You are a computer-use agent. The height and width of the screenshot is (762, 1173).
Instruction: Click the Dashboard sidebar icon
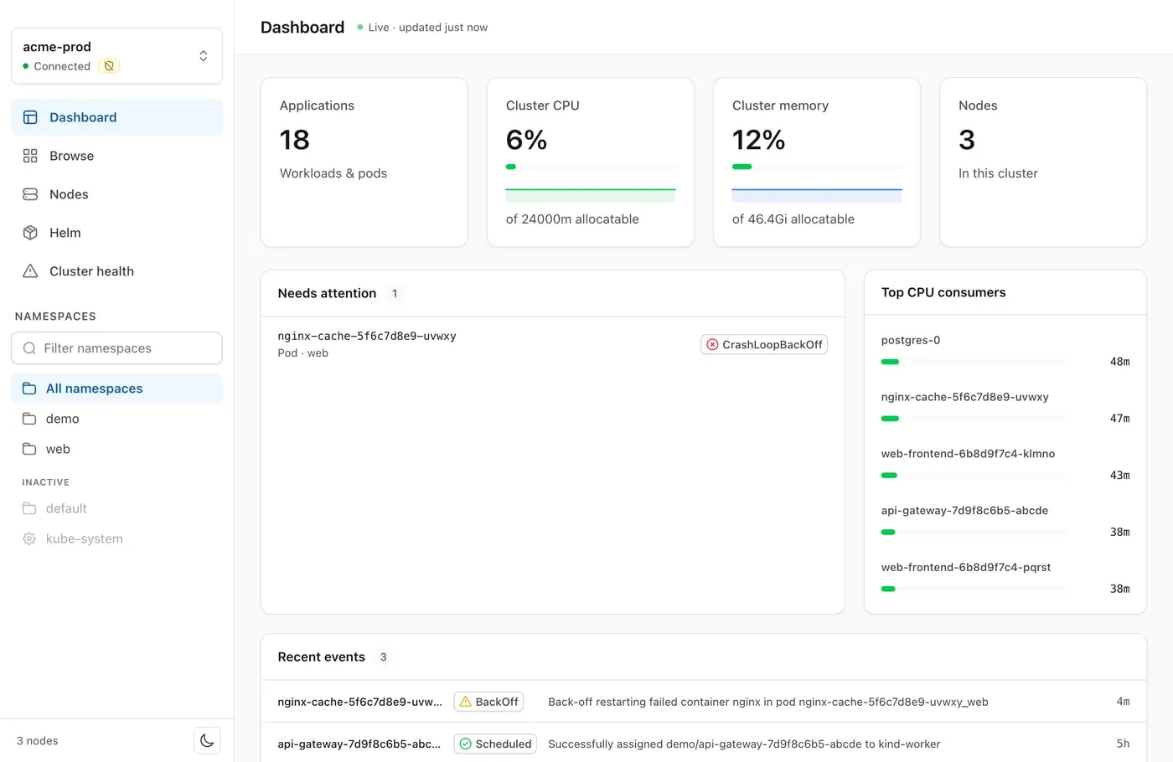coord(30,117)
